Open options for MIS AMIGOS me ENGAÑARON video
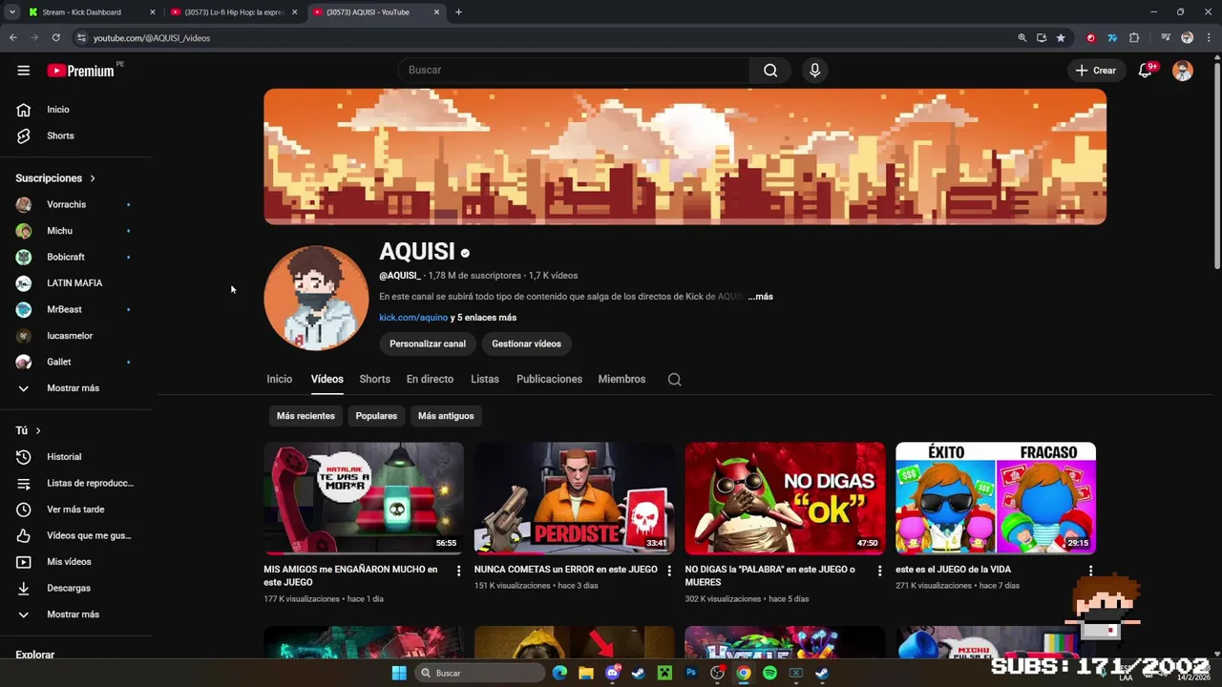This screenshot has height=687, width=1222. point(458,571)
